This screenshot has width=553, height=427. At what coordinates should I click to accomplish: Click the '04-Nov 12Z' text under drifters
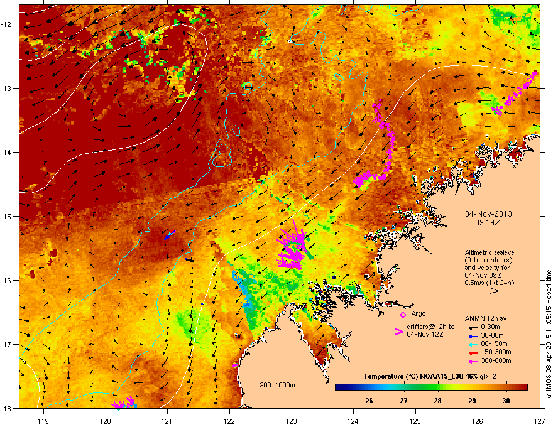(x=425, y=334)
